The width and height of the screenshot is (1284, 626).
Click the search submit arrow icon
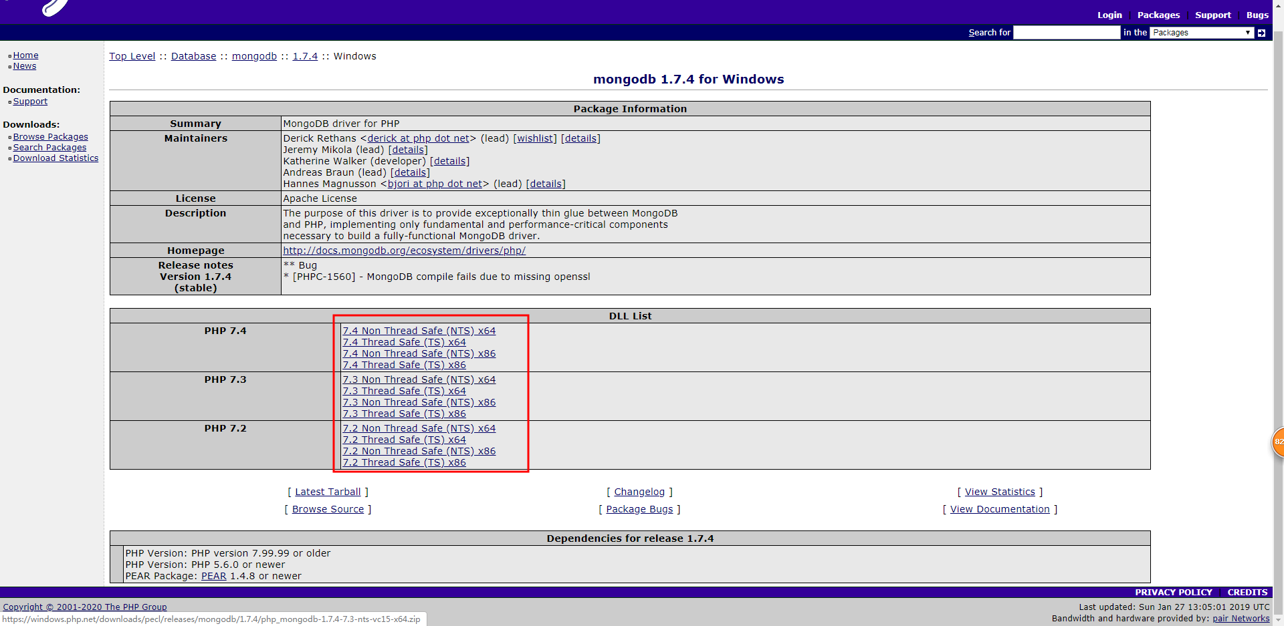(1261, 33)
